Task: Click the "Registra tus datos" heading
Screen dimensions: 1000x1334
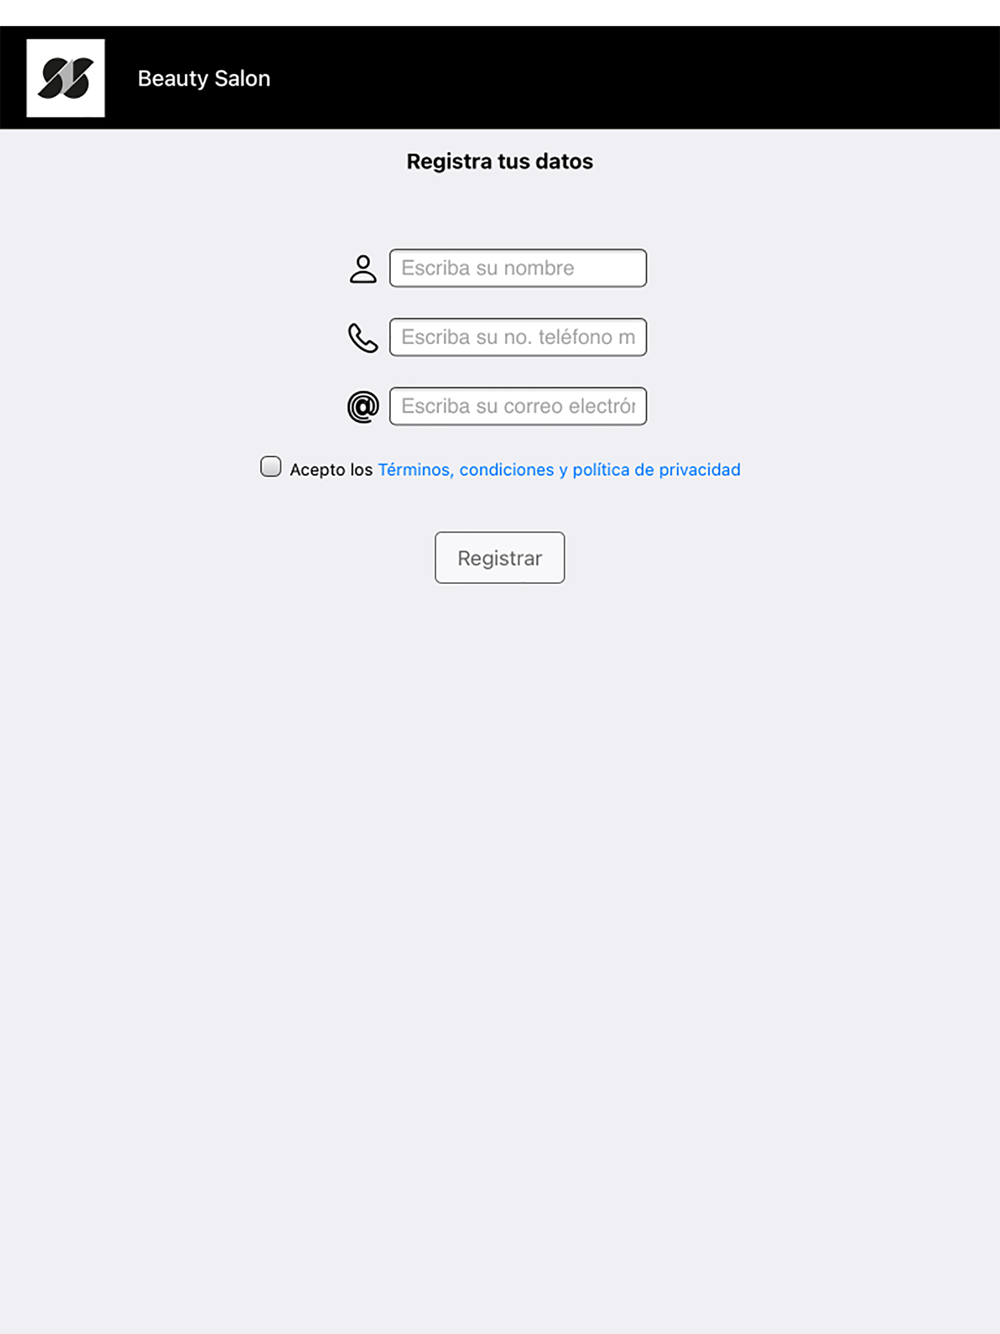Action: click(500, 162)
